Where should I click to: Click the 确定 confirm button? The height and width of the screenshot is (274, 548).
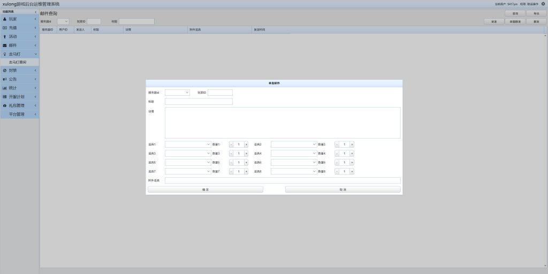click(x=205, y=189)
